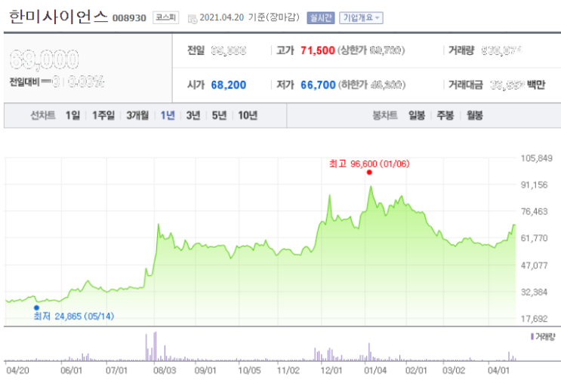Open the 일봉 daily candlestick chart
Image resolution: width=561 pixels, height=382 pixels.
click(x=417, y=115)
